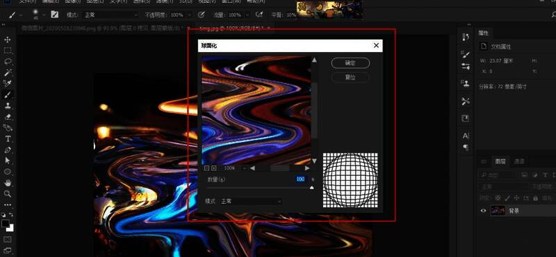Open the crossed-tools panel icon in right dock
Viewport: 556px width, 257px height.
tap(466, 101)
